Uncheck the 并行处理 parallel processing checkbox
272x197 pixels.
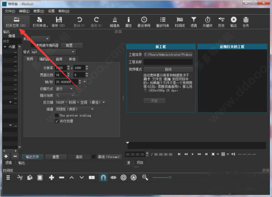click(57, 121)
